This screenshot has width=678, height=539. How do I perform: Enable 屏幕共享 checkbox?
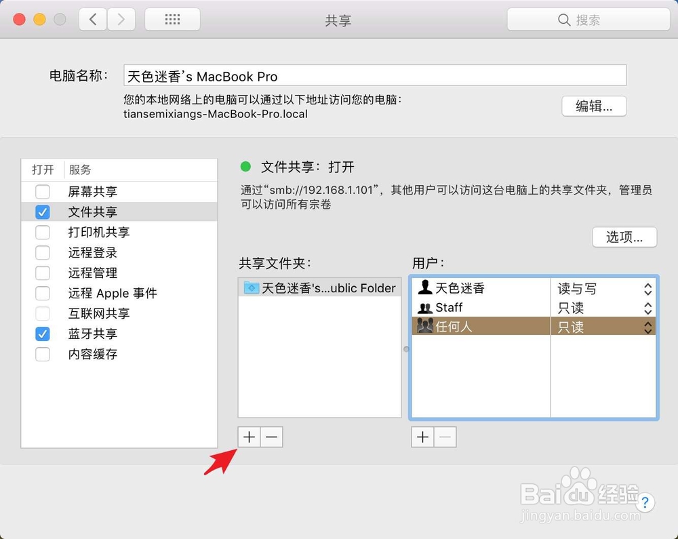coord(42,192)
